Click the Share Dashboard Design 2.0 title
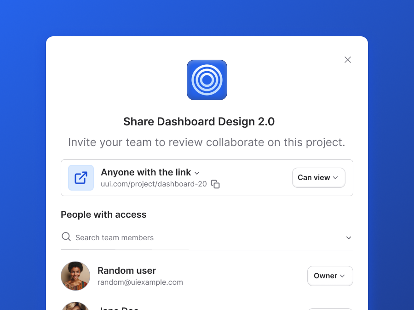 tap(199, 122)
